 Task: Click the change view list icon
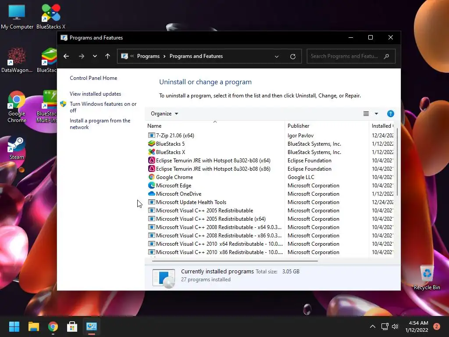366,114
